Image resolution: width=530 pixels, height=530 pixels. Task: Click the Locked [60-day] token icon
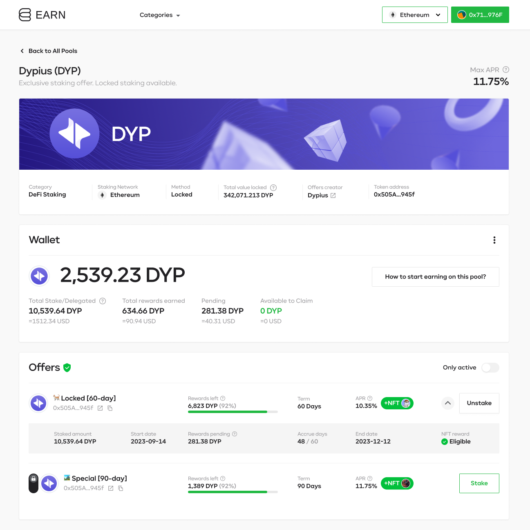39,404
